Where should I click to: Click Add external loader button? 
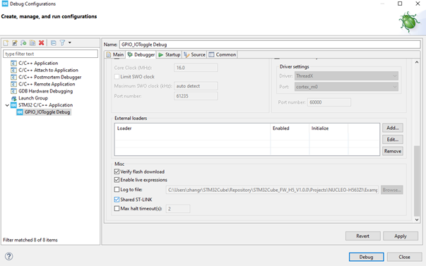pyautogui.click(x=393, y=128)
